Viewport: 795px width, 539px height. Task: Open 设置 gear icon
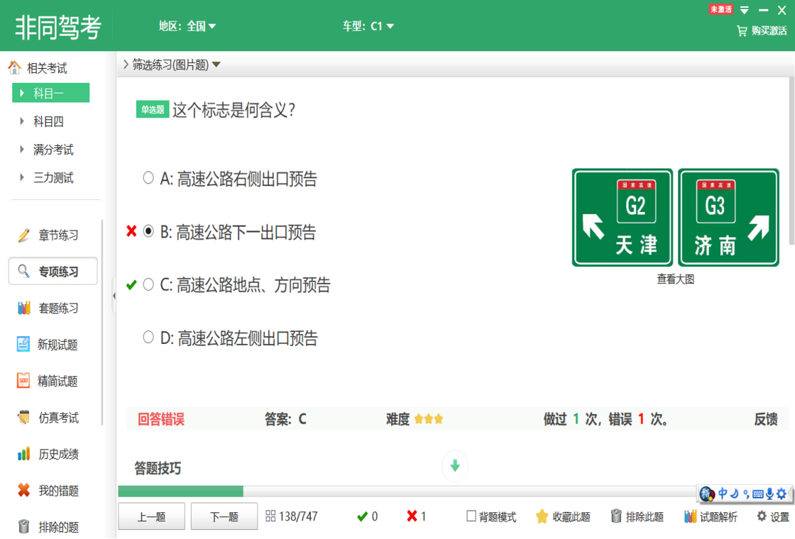pos(762,516)
